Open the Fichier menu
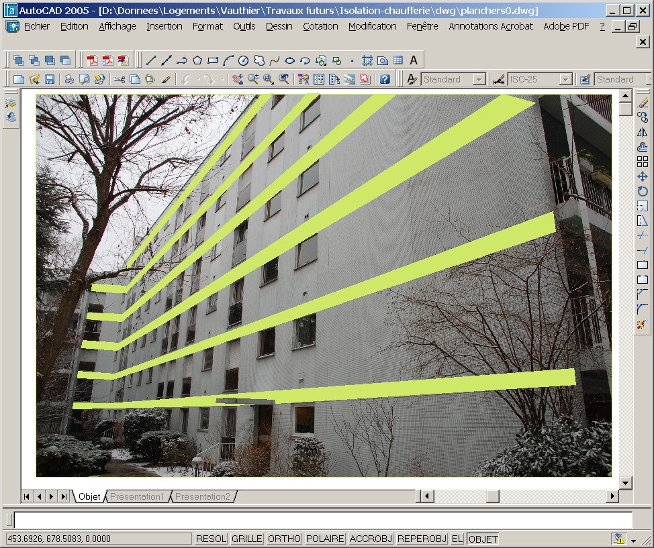Screen dimensions: 654x548 (x=37, y=26)
